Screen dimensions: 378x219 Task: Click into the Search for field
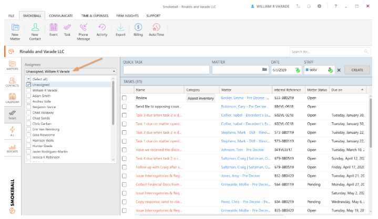pos(330,51)
